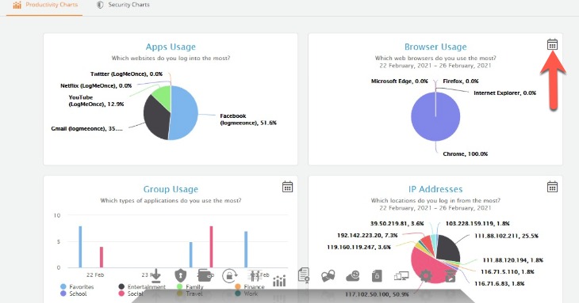Open the cloud icon in the dock
The width and height of the screenshot is (579, 303).
click(353, 276)
